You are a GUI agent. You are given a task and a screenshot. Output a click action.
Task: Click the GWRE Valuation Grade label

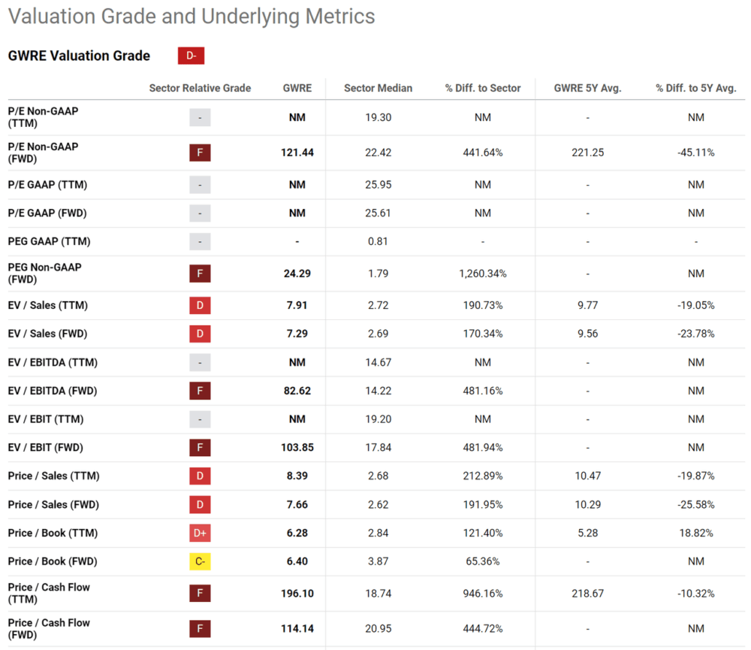click(x=79, y=56)
